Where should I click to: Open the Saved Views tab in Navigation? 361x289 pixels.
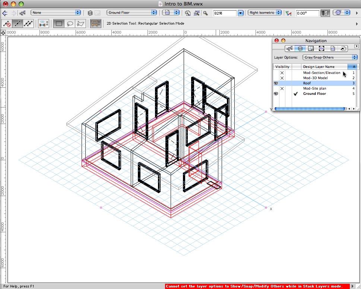(x=332, y=48)
